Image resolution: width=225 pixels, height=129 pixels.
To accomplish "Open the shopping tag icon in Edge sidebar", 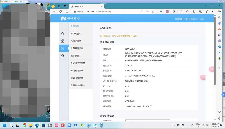I will 219,23.
